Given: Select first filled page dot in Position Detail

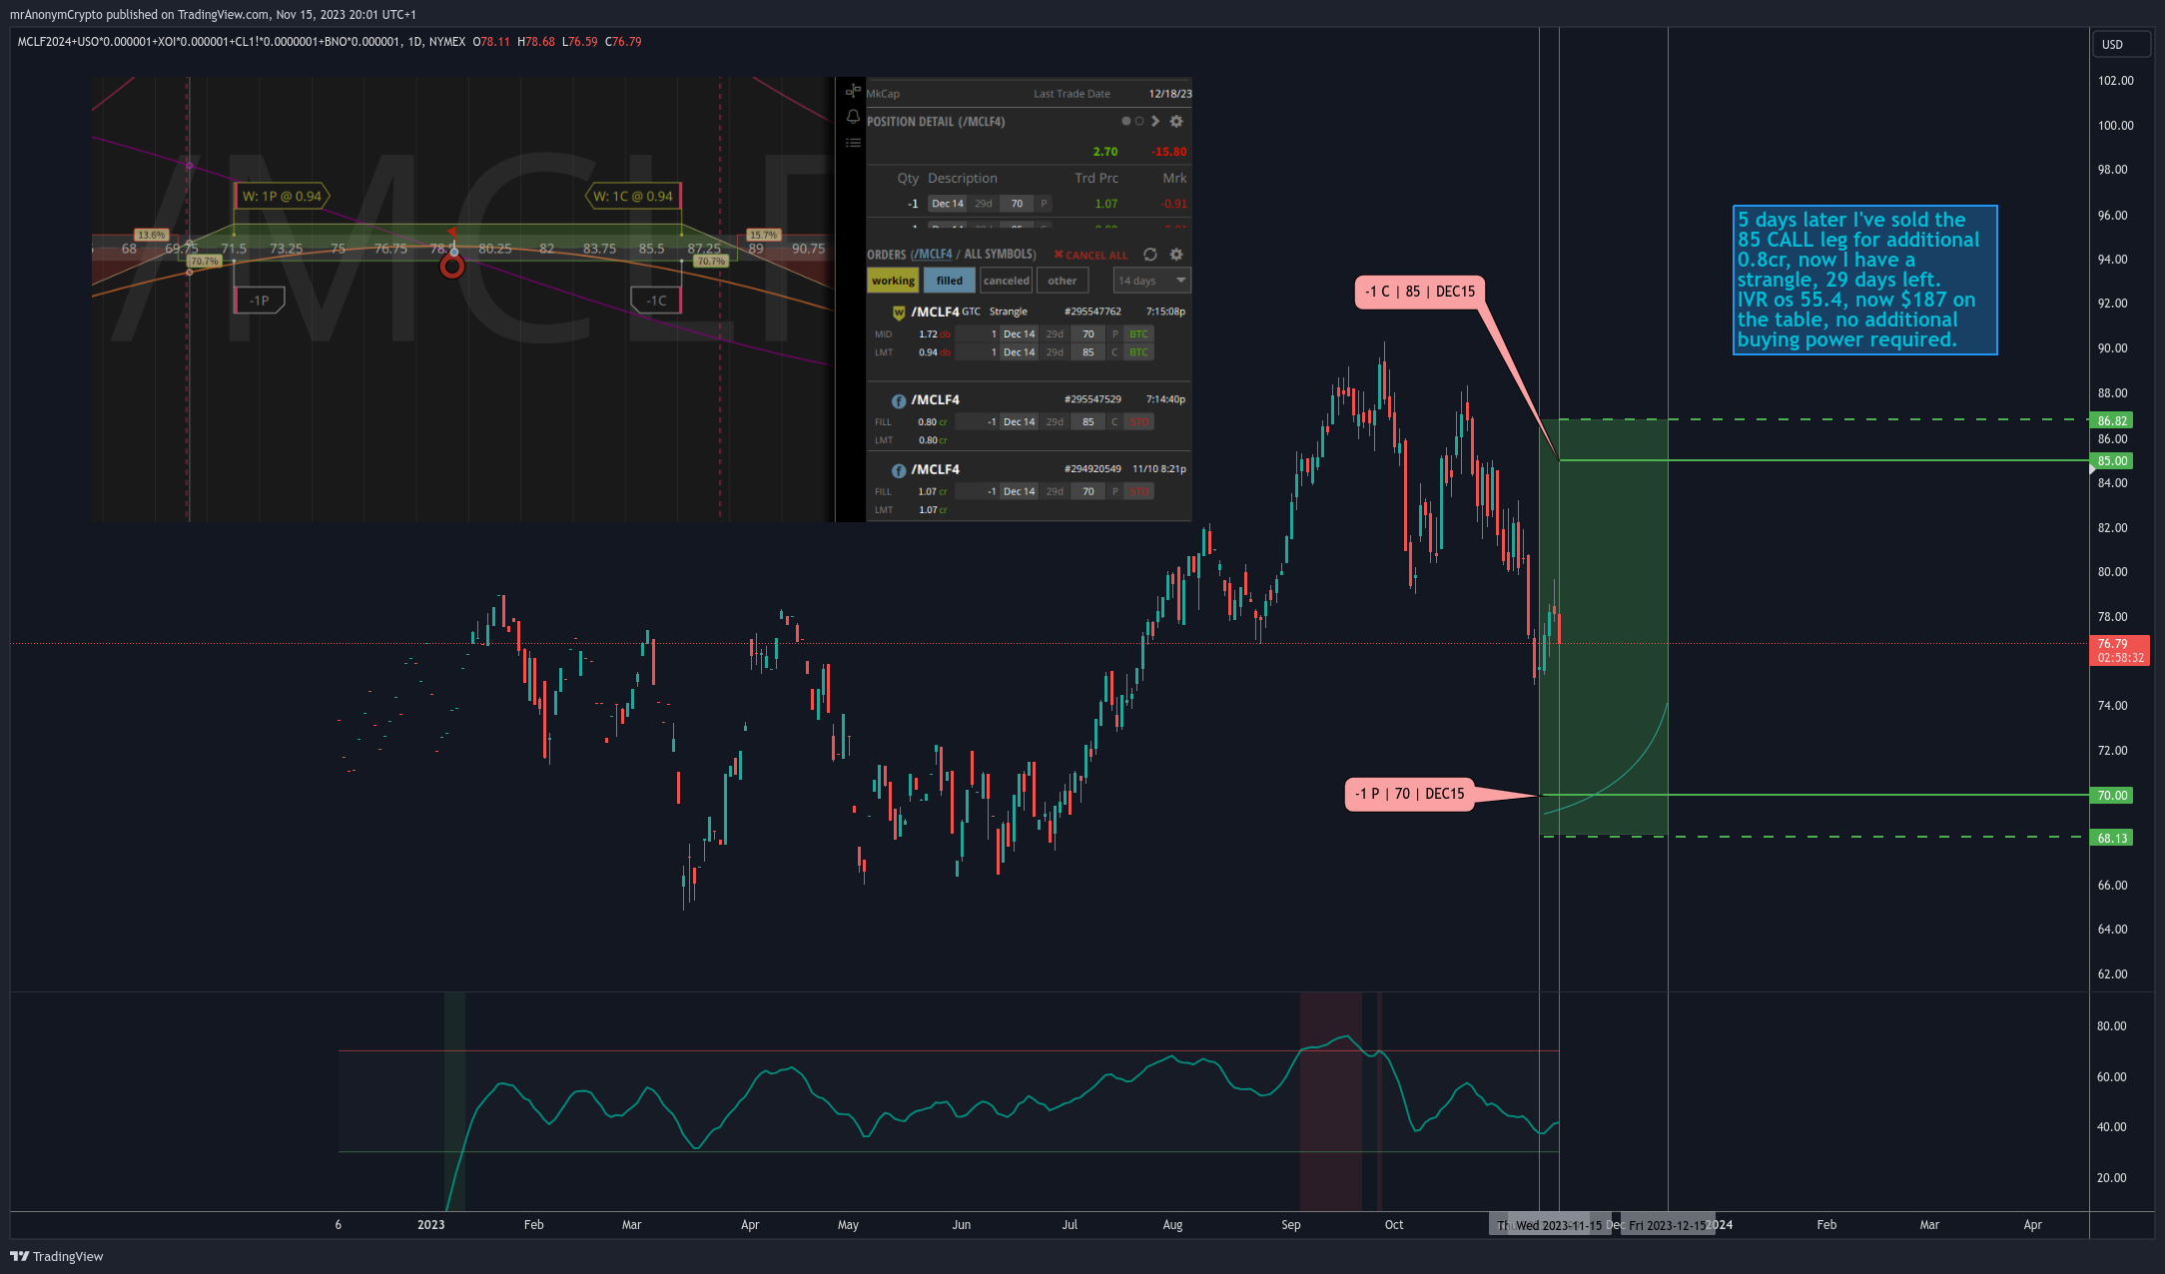Looking at the screenshot, I should coord(1126,121).
